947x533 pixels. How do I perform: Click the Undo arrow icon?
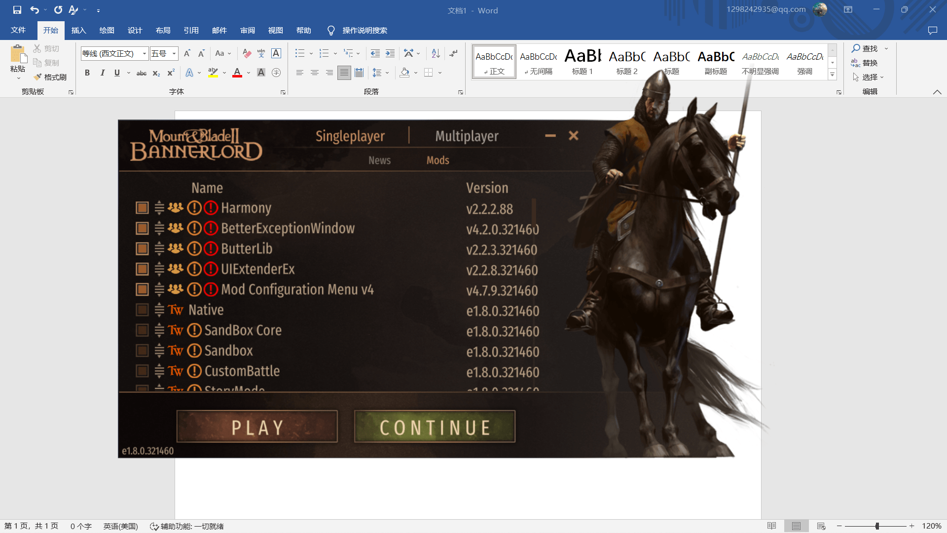[35, 10]
